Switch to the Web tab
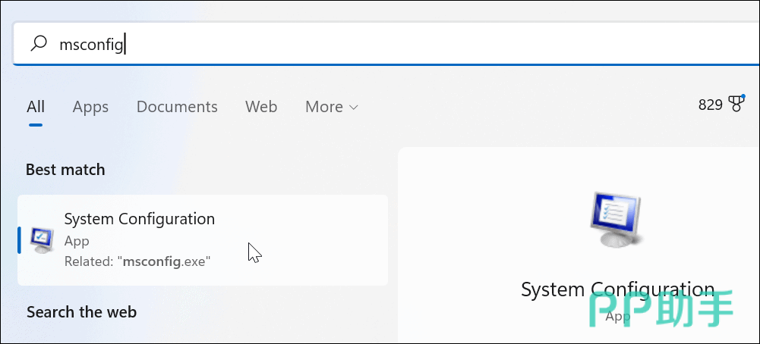This screenshot has height=344, width=760. [x=261, y=107]
